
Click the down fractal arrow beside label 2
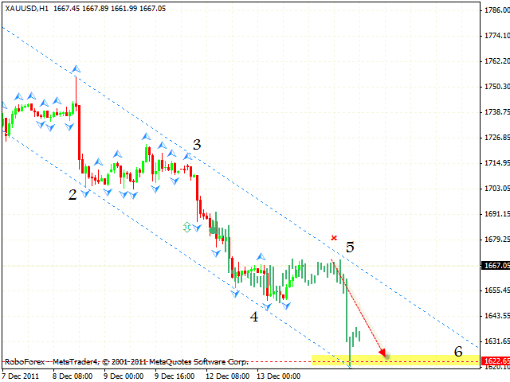[85, 194]
